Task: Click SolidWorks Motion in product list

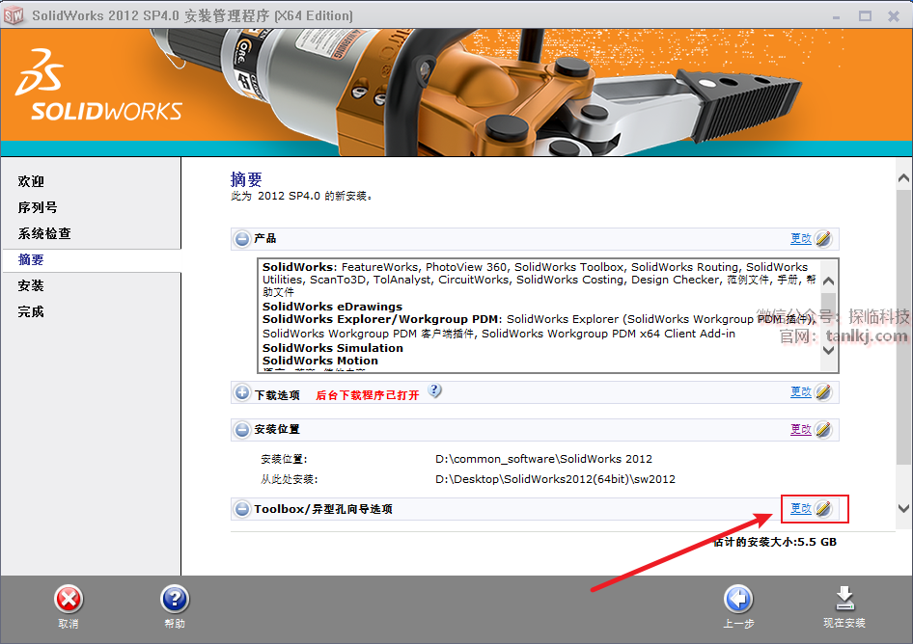Action: point(320,361)
